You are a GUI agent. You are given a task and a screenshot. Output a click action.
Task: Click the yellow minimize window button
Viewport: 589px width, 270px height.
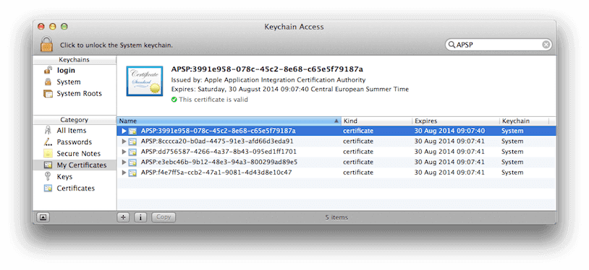53,27
